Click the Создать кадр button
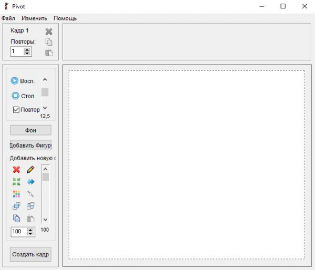This screenshot has width=315, height=270. pos(30,254)
